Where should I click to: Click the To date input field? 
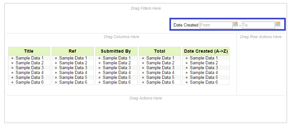tap(258, 25)
